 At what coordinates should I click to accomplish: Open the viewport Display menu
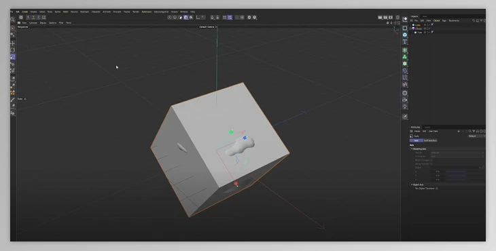[x=43, y=23]
